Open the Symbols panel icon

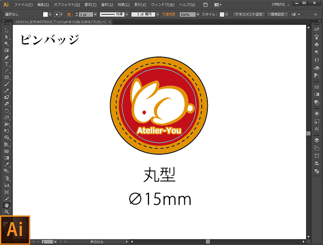(x=316, y=44)
